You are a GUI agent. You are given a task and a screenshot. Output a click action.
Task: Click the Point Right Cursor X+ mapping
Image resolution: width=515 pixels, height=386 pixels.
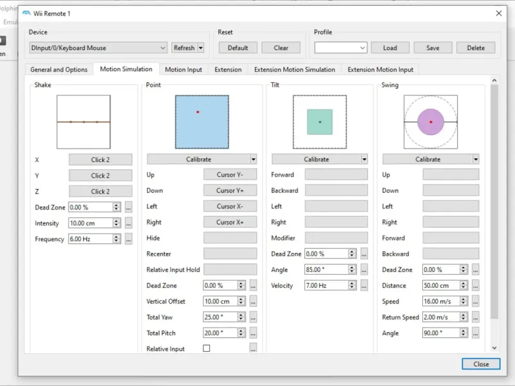230,222
